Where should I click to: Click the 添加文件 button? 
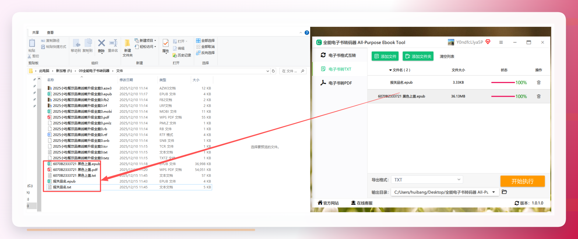(x=385, y=56)
